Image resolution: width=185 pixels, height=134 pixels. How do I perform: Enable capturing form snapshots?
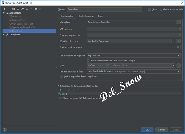[x=61, y=77]
